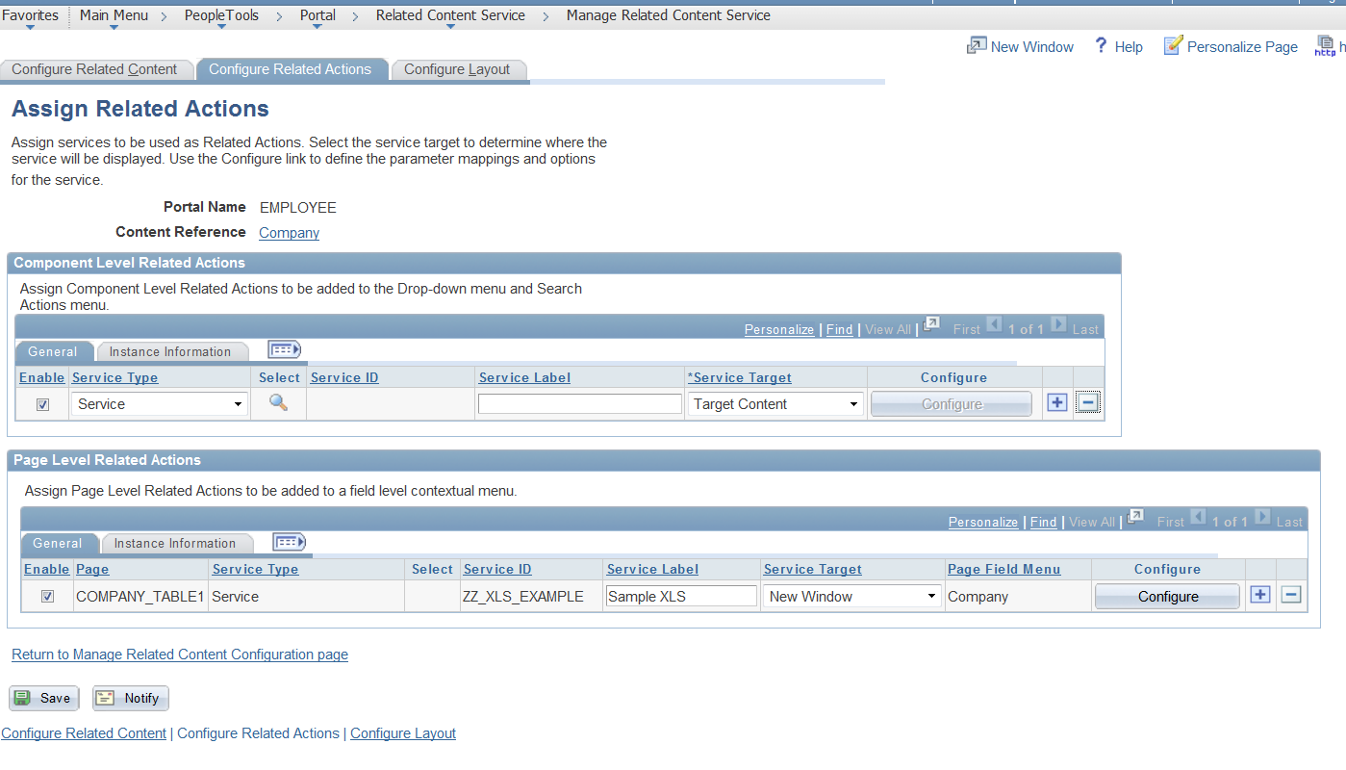Open a New Window
The image size is (1346, 770).
[1029, 46]
